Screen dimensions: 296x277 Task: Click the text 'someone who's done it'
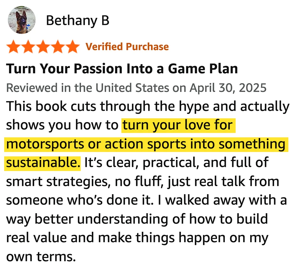tap(80, 200)
